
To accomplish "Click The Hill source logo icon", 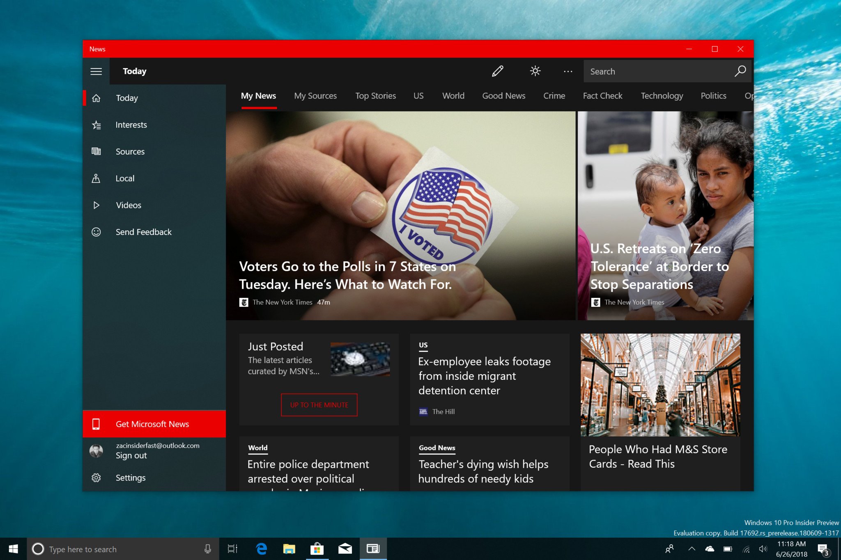I will [x=423, y=411].
